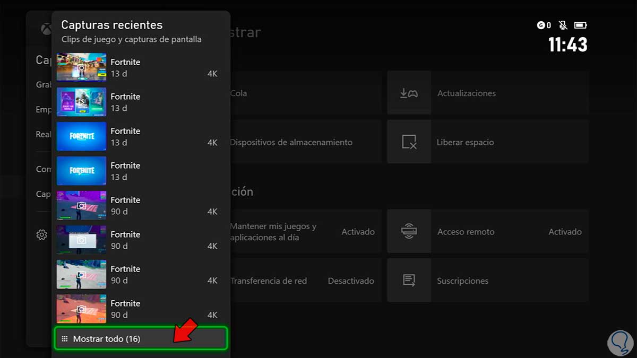Open the 90 d Fortnite capture with orange terrain
Image resolution: width=637 pixels, height=358 pixels.
[x=141, y=309]
